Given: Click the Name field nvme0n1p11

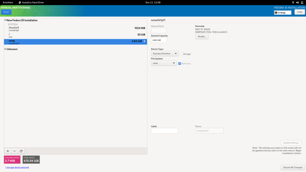Looking at the screenshot, I should (209, 131).
